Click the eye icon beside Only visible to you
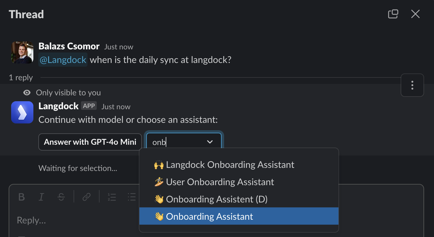The image size is (434, 237). click(27, 93)
